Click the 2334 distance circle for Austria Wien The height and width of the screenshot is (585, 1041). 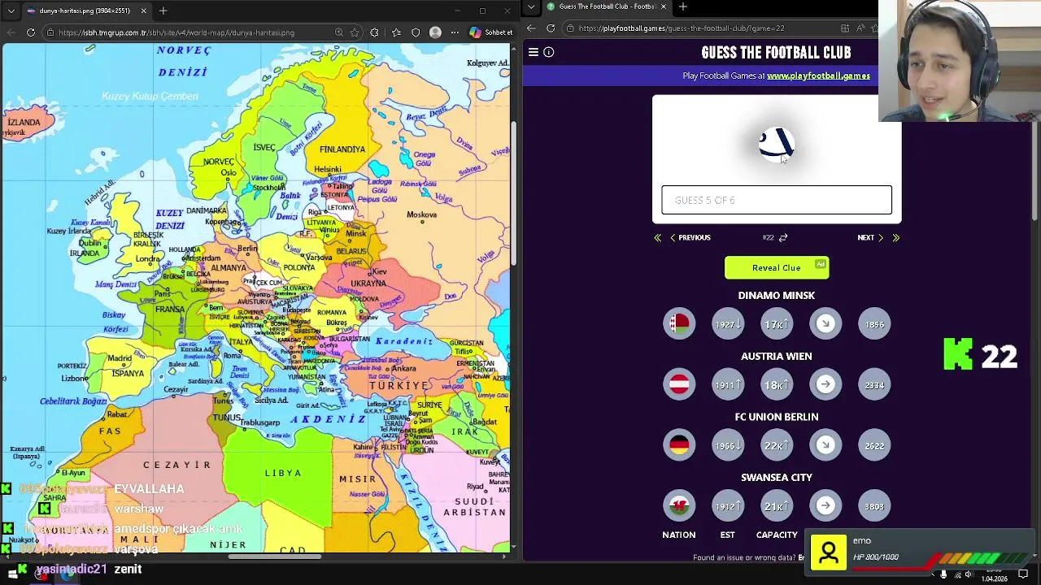874,384
